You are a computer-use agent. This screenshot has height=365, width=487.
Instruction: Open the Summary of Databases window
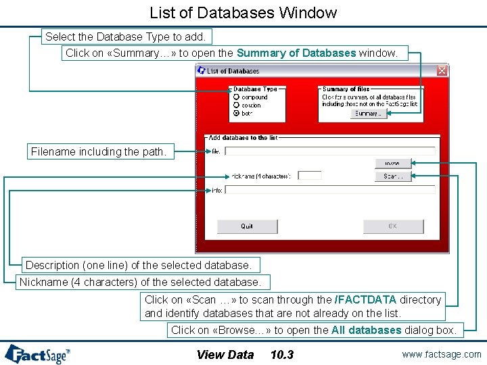tap(369, 114)
